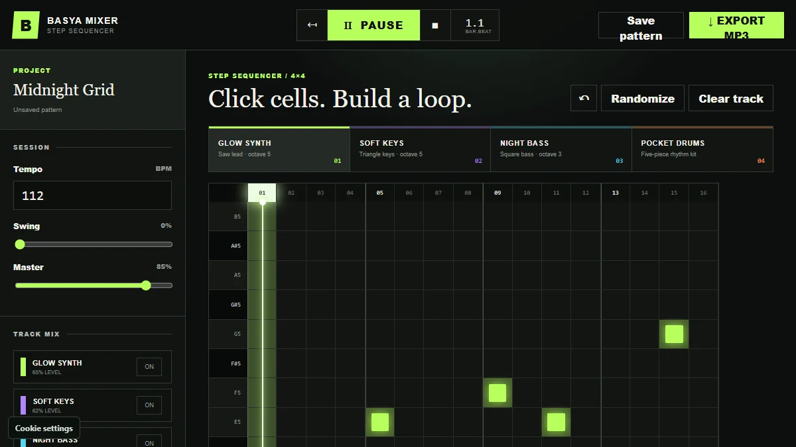796x447 pixels.
Task: Click the Unsaved pattern status text
Action: click(38, 110)
